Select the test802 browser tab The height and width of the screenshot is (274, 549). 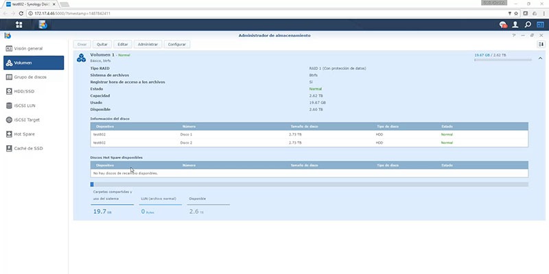31,4
